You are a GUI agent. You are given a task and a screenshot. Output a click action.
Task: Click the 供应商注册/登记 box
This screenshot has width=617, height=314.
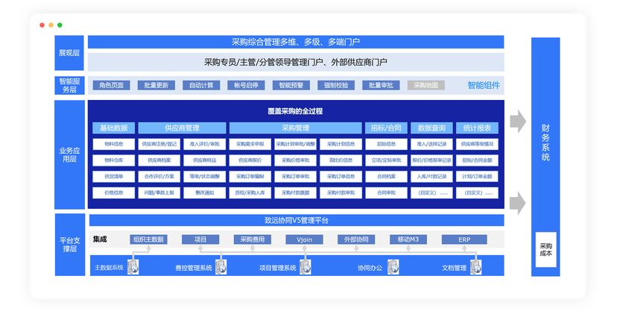click(159, 144)
